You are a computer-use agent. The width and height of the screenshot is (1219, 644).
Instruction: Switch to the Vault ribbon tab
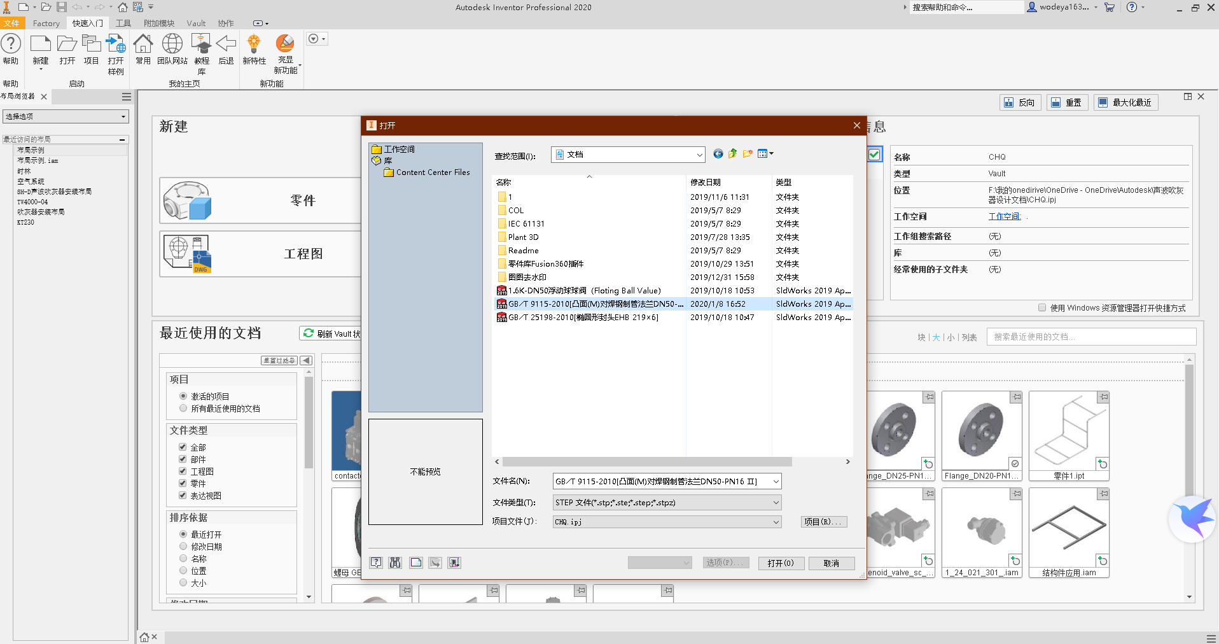[x=196, y=24]
